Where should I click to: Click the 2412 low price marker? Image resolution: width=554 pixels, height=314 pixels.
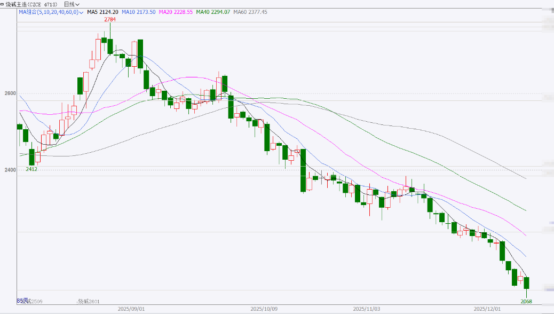coord(31,169)
